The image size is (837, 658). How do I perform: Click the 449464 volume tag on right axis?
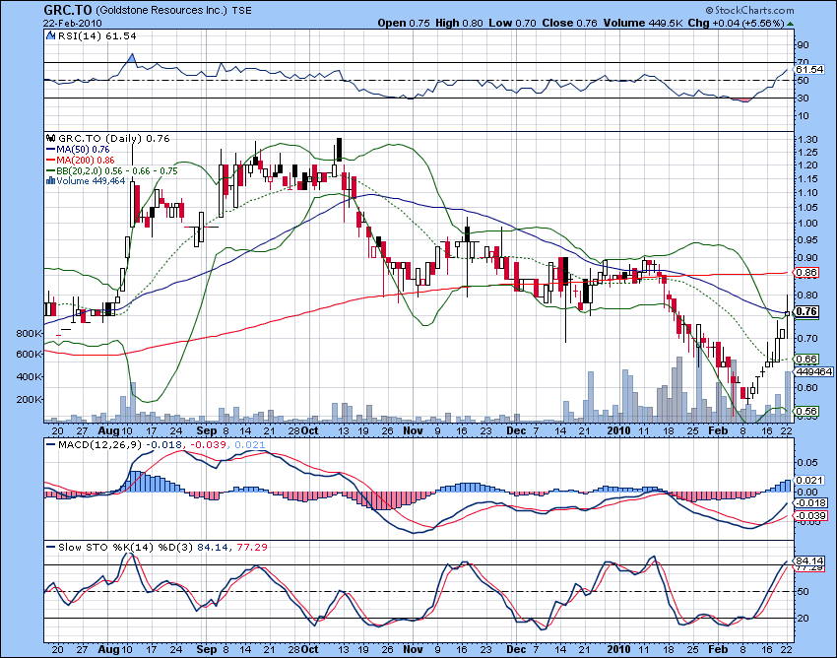(x=813, y=371)
